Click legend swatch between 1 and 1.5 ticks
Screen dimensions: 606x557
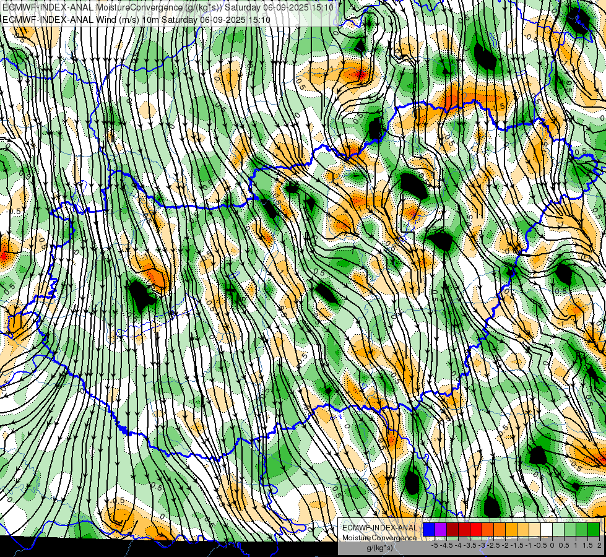(x=582, y=529)
